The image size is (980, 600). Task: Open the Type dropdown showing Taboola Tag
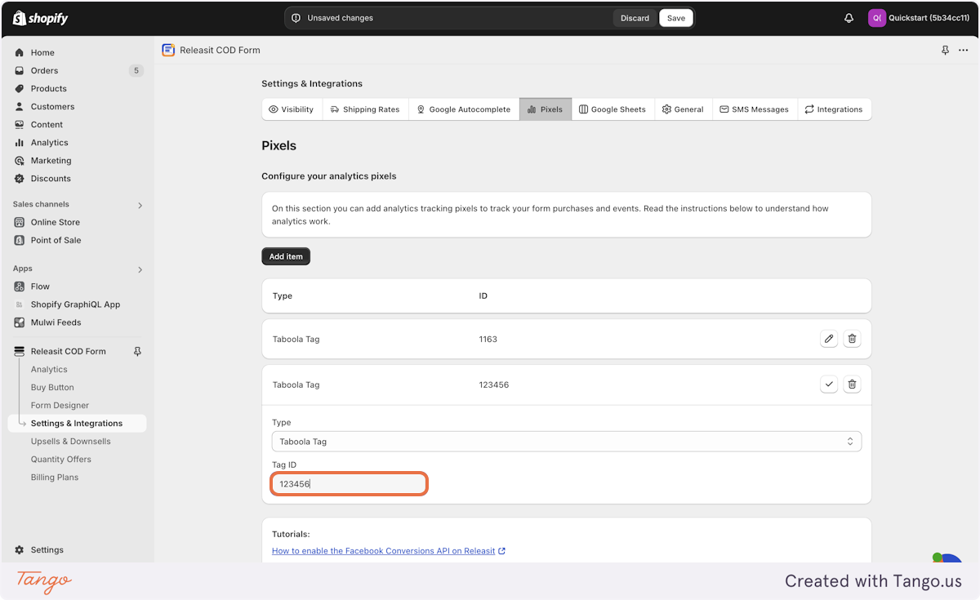[x=567, y=442]
